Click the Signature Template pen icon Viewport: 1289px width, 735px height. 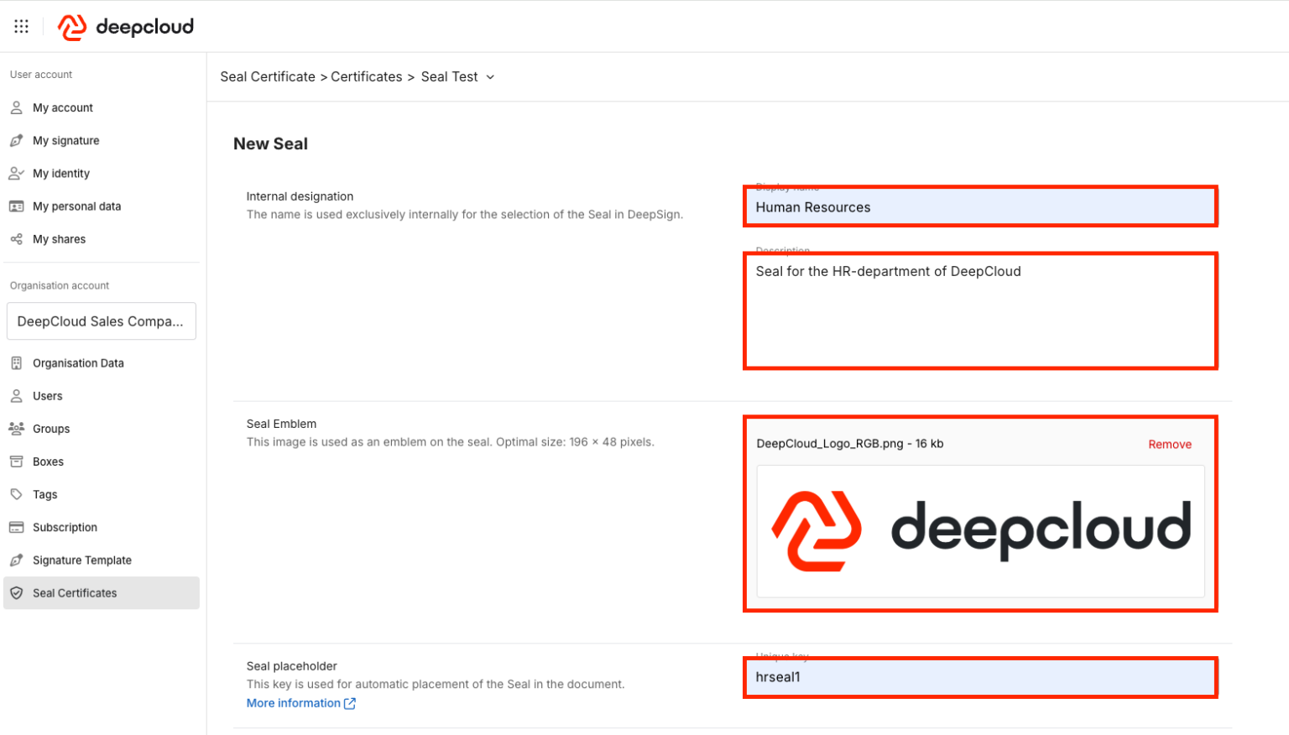click(x=17, y=560)
